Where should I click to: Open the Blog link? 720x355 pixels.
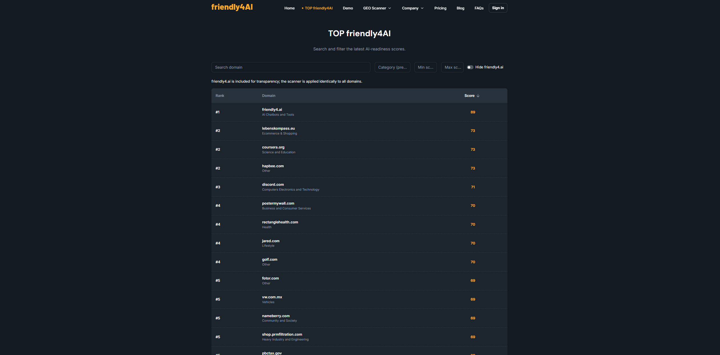[x=460, y=8]
